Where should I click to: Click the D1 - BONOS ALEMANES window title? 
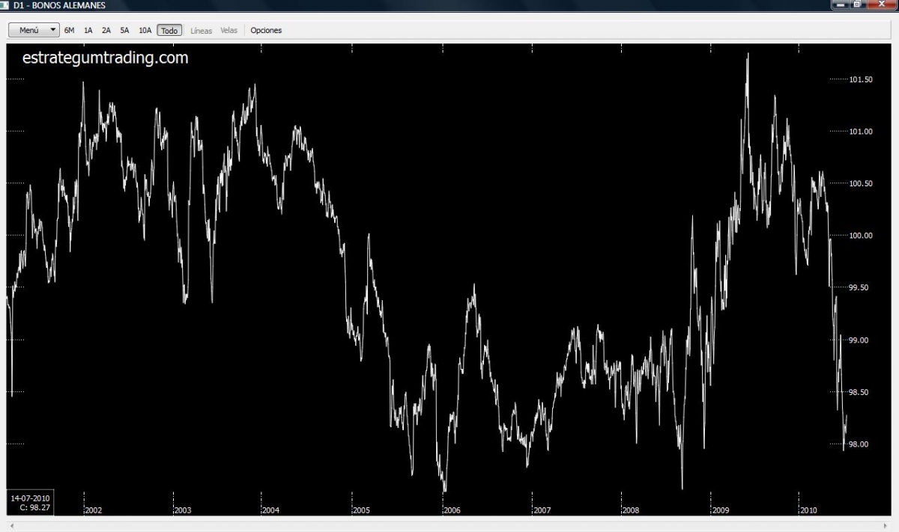click(x=59, y=5)
